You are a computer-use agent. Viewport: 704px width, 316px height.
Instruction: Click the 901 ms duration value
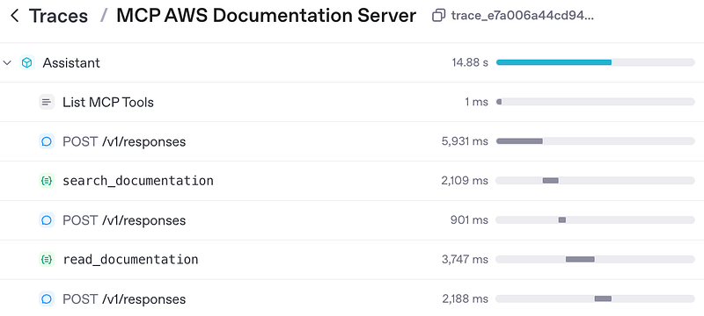[x=469, y=220]
